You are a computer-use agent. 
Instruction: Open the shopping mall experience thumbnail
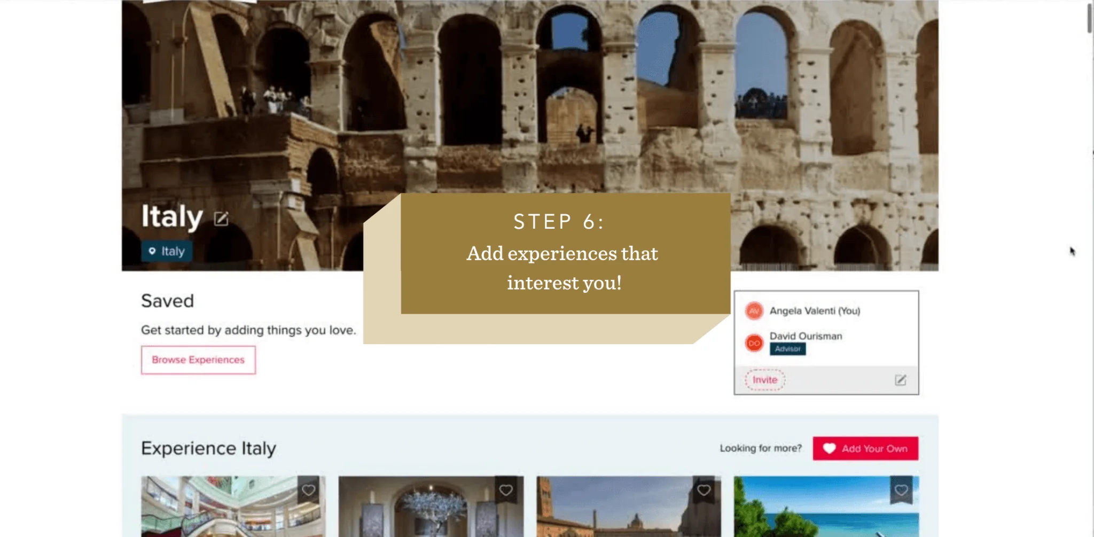pyautogui.click(x=233, y=507)
